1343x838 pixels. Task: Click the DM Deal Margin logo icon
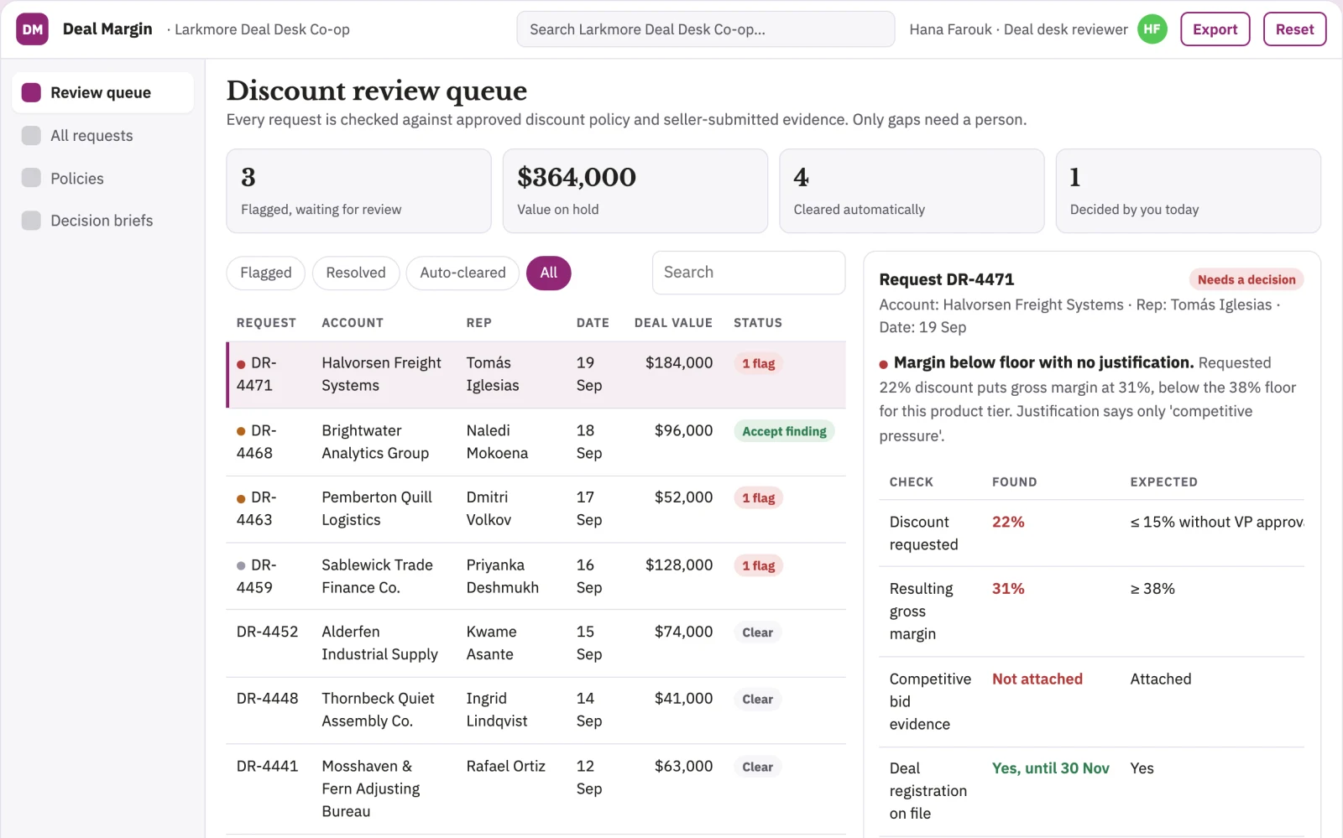tap(32, 29)
